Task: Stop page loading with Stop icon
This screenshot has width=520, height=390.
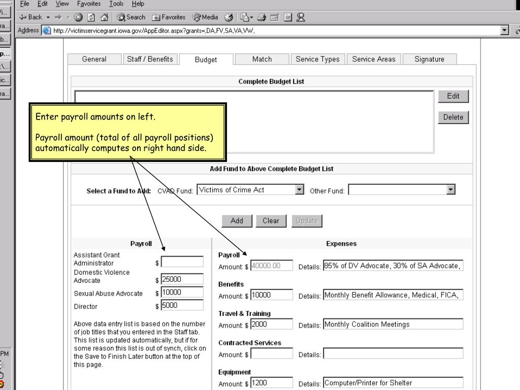Action: pyautogui.click(x=78, y=17)
